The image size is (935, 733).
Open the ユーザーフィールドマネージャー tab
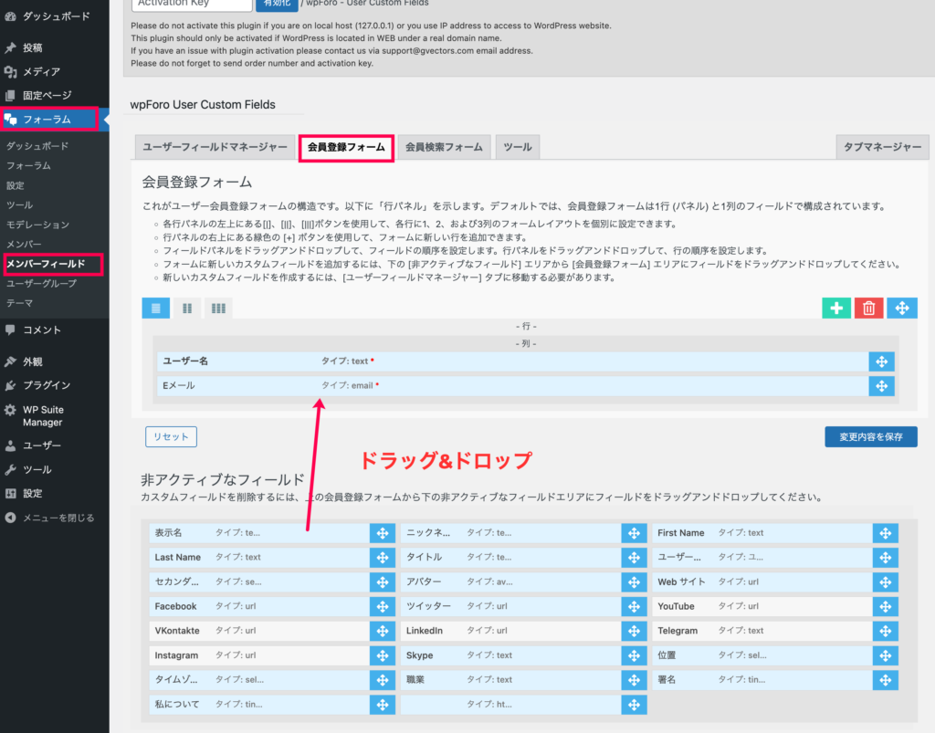(x=215, y=147)
